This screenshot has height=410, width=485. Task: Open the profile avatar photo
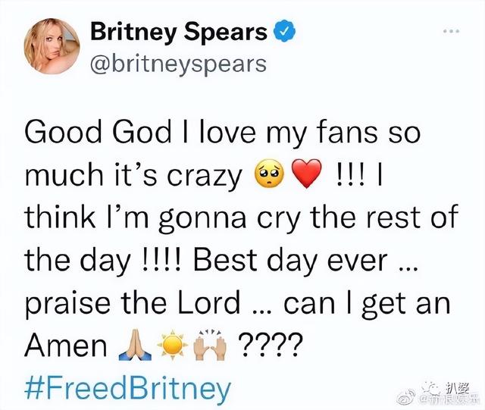[52, 46]
